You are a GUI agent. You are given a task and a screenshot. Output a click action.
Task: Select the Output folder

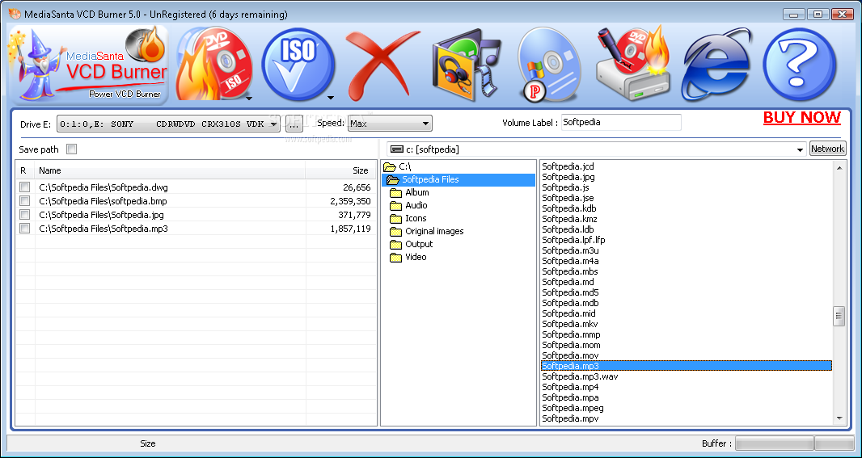[412, 245]
